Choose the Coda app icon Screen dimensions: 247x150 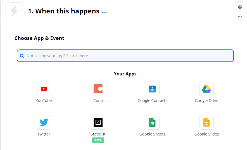click(98, 89)
